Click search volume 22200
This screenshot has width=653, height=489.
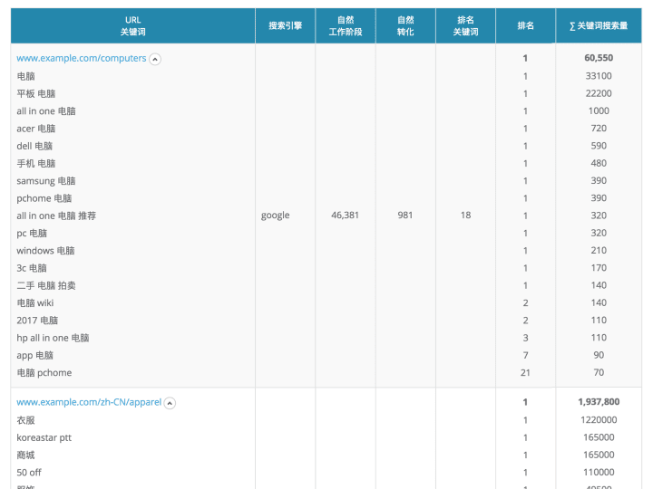(599, 93)
